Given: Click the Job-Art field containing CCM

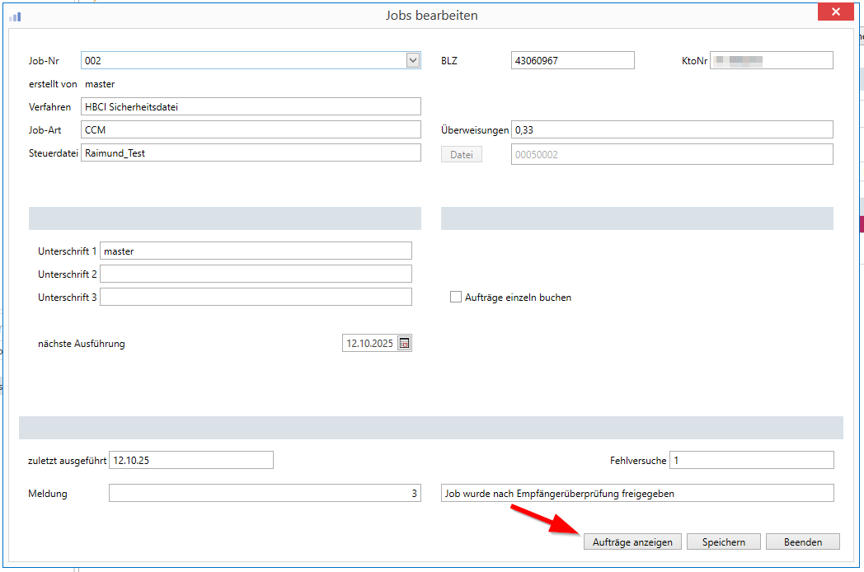Looking at the screenshot, I should coord(251,129).
